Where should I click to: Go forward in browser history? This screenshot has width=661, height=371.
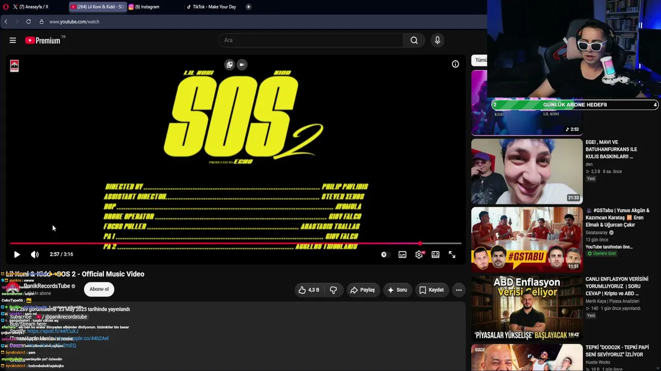pos(17,22)
